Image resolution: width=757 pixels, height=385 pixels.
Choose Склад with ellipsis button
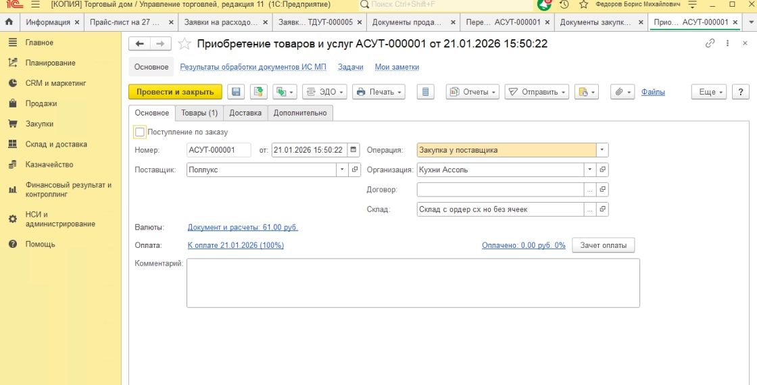590,209
